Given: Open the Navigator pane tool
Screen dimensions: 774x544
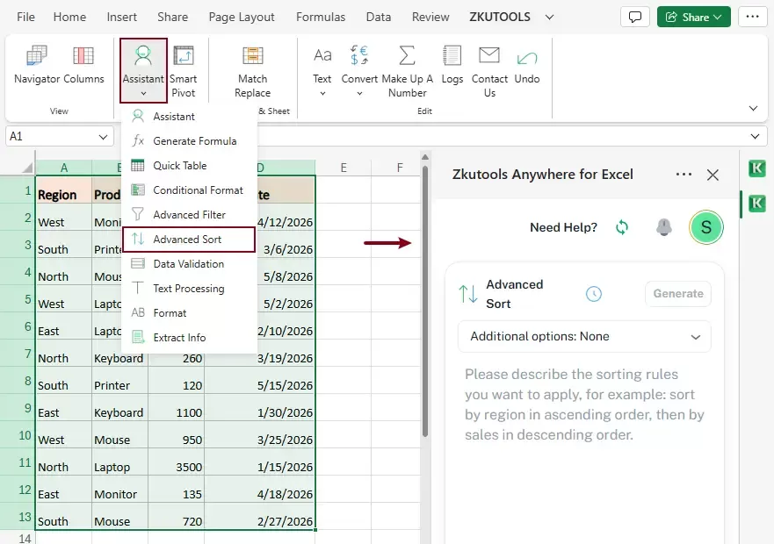Looking at the screenshot, I should (x=37, y=65).
